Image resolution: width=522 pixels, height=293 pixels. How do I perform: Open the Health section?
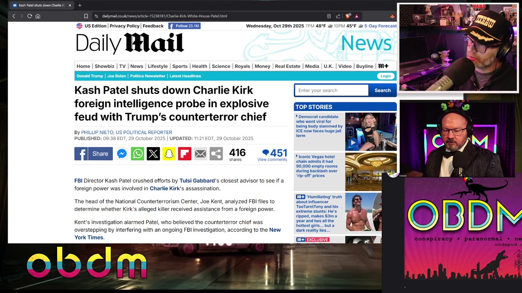click(199, 66)
